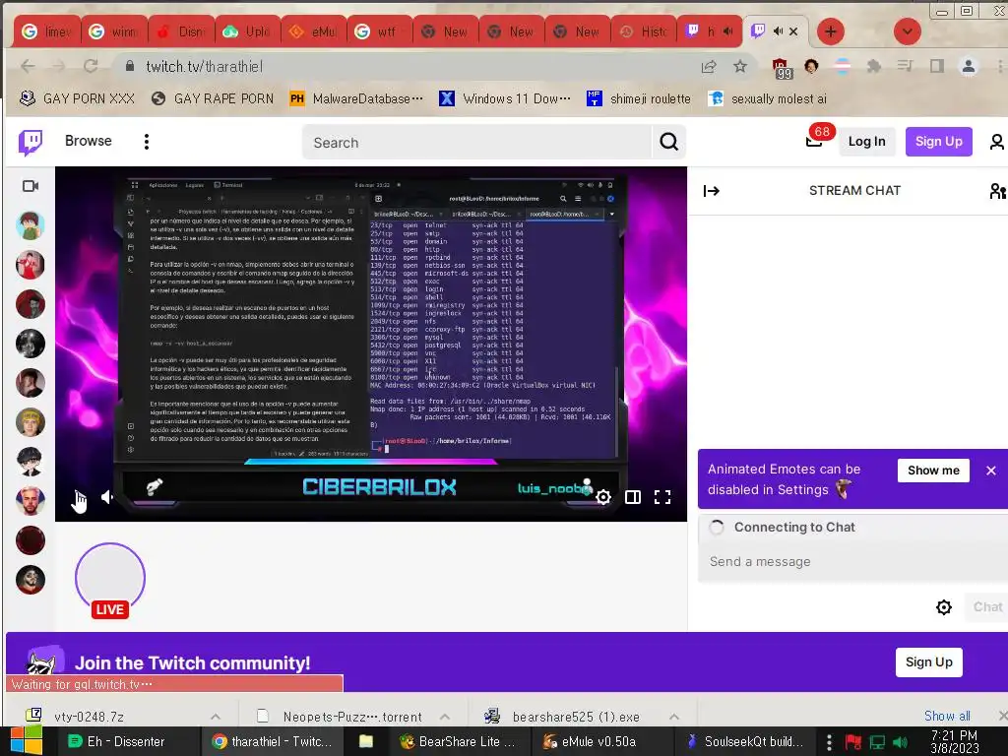Collapse the stream chat panel
The width and height of the screenshot is (1008, 756).
tap(711, 191)
